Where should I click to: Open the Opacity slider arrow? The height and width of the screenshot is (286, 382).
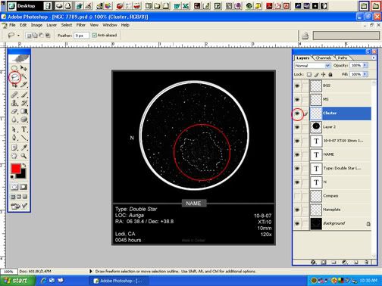coord(365,65)
